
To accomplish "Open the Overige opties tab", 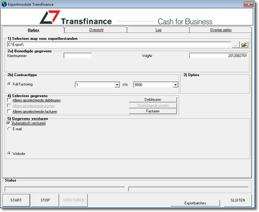I will pos(221,30).
